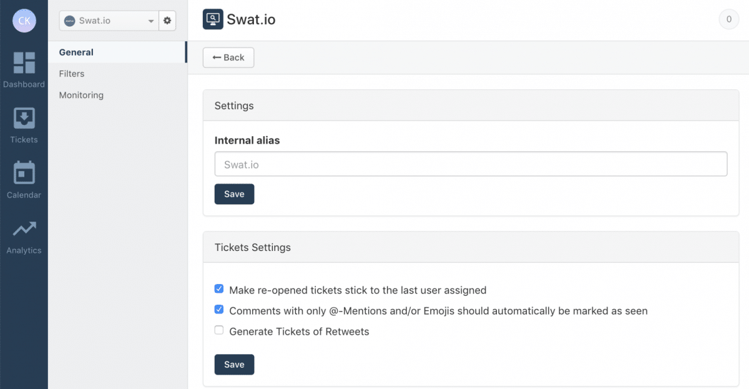Uncheck 'Make re-opened tickets stick to last user'

pos(219,289)
